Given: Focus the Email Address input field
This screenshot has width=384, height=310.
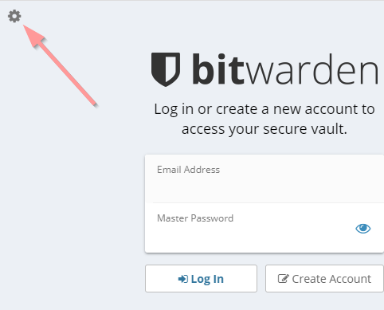Looking at the screenshot, I should click(264, 179).
